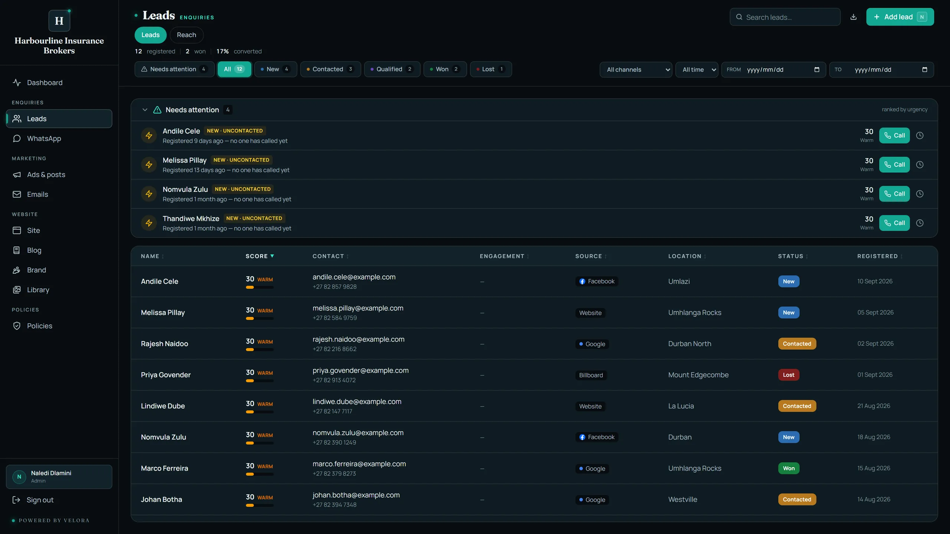Sort the table by Registered column
The width and height of the screenshot is (950, 534).
pos(879,256)
